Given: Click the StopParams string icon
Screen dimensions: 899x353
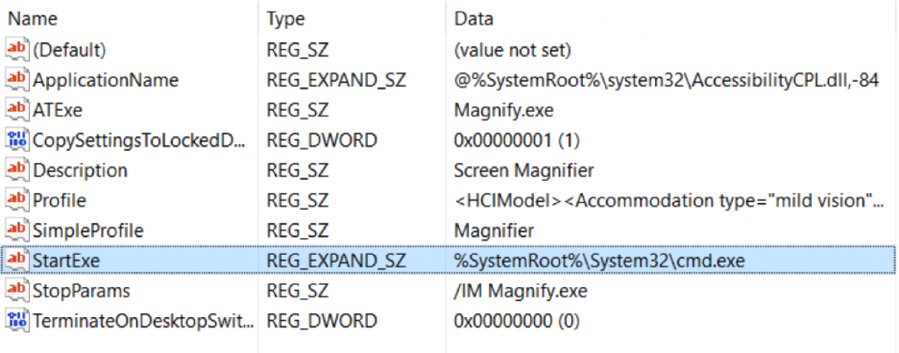Looking at the screenshot, I should [17, 291].
